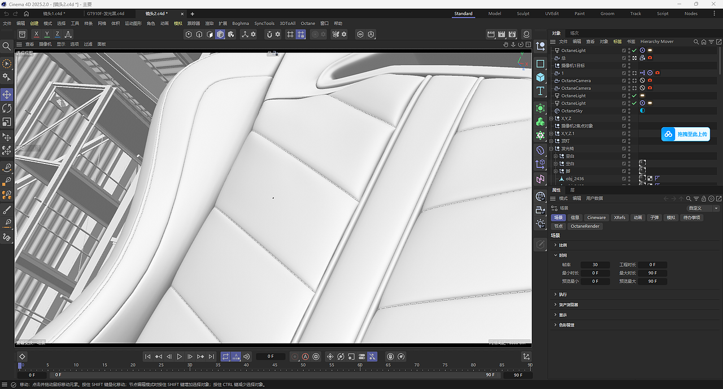Select the Scale tool in left toolbar

7,122
